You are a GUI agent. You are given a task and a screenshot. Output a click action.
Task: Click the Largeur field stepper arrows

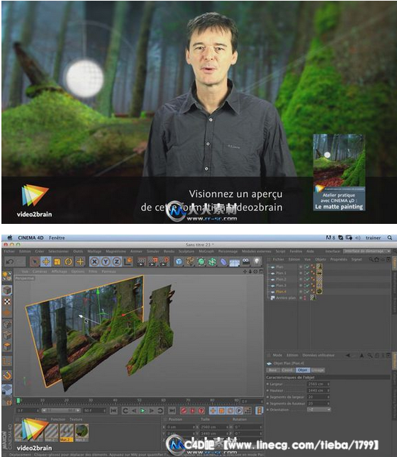pyautogui.click(x=328, y=384)
